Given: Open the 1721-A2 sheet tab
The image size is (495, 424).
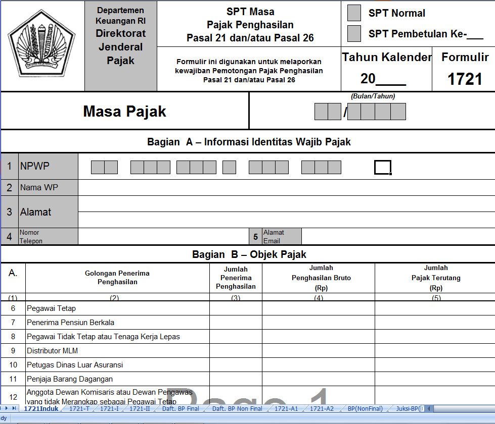Looking at the screenshot, I should (x=322, y=408).
